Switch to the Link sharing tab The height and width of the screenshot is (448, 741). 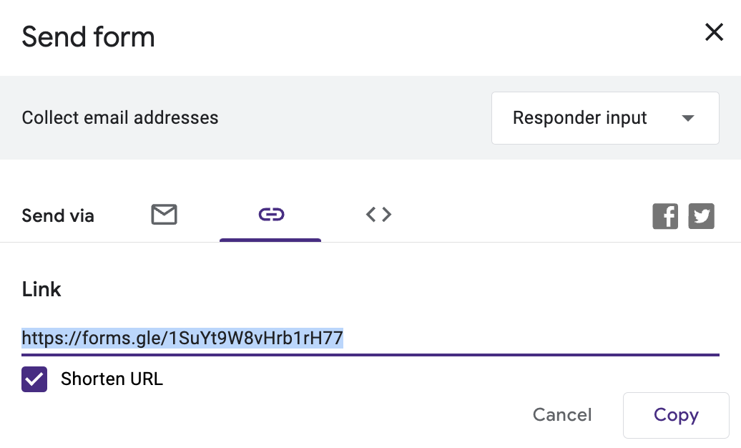tap(270, 215)
